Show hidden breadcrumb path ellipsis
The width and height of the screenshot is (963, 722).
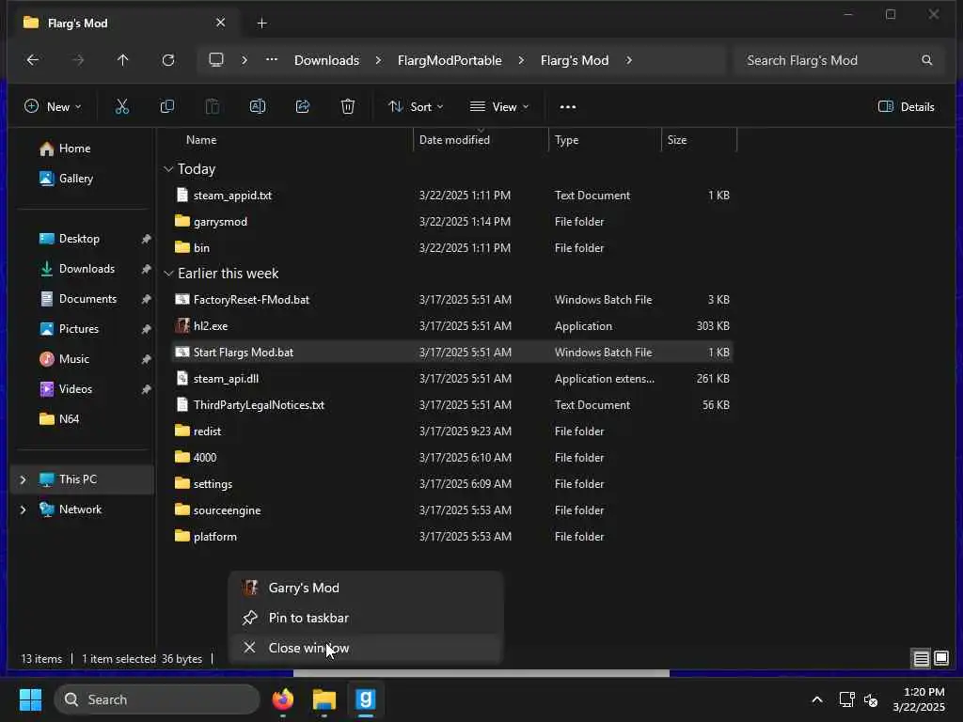point(272,60)
